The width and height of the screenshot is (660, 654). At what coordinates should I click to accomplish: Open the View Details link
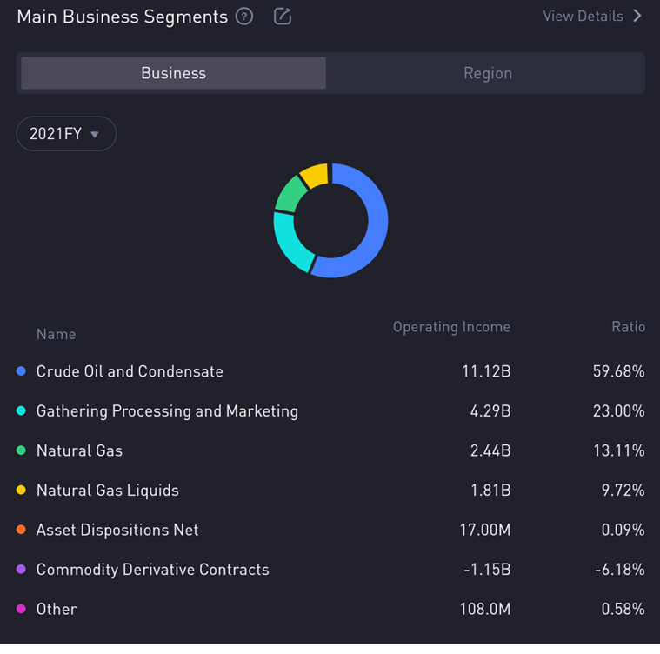(x=583, y=16)
